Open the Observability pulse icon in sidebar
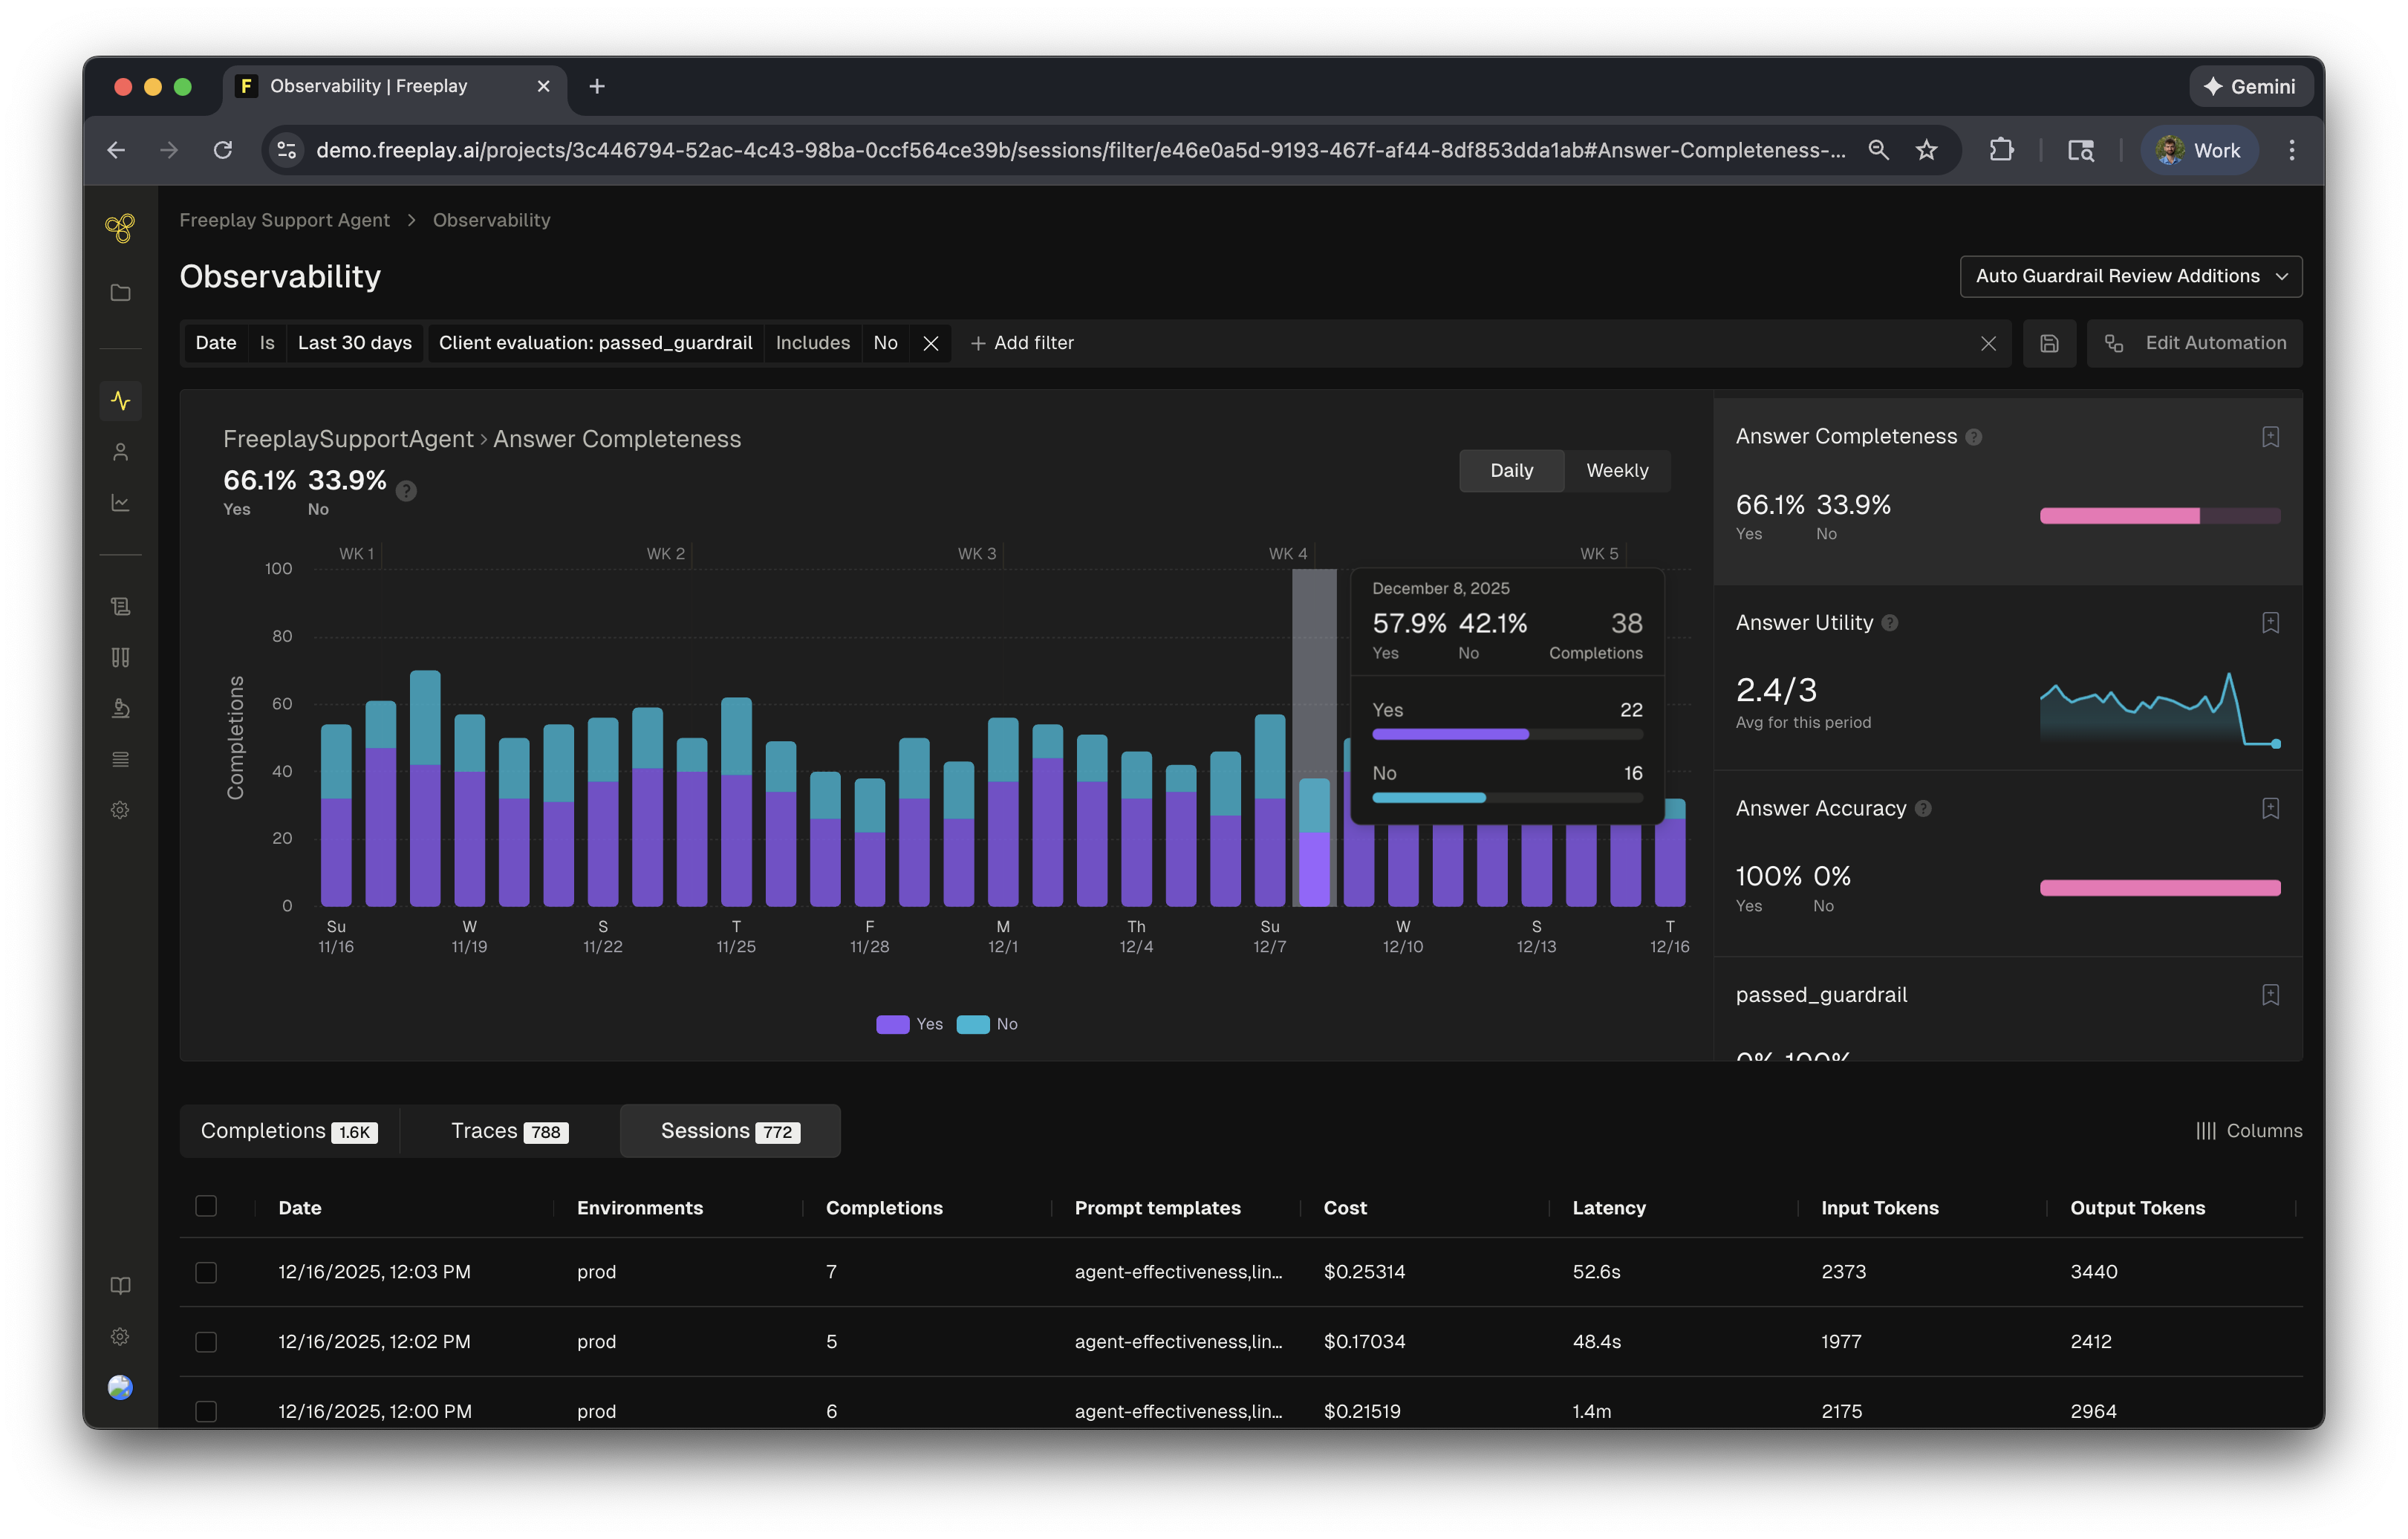The height and width of the screenshot is (1539, 2408). [x=121, y=401]
